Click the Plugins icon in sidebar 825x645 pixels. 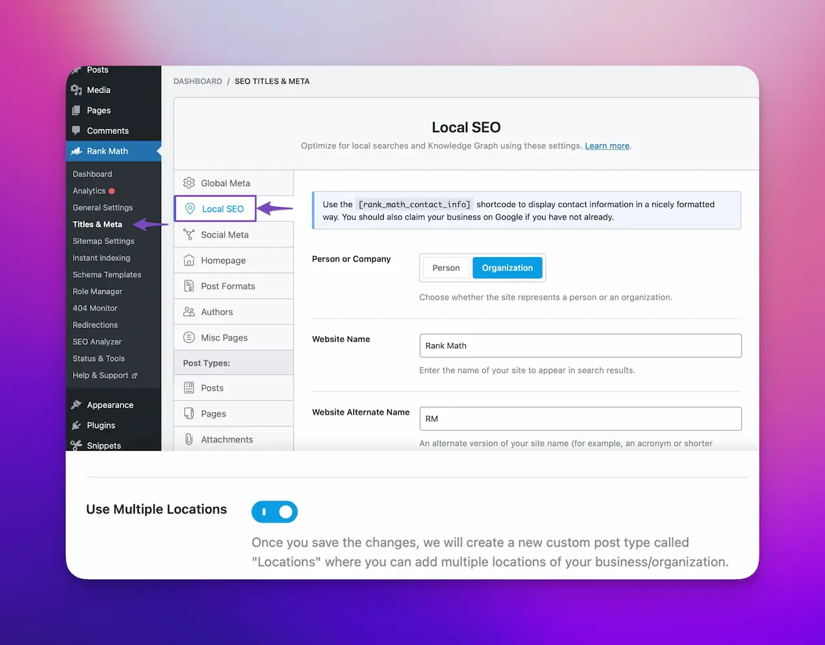point(77,425)
